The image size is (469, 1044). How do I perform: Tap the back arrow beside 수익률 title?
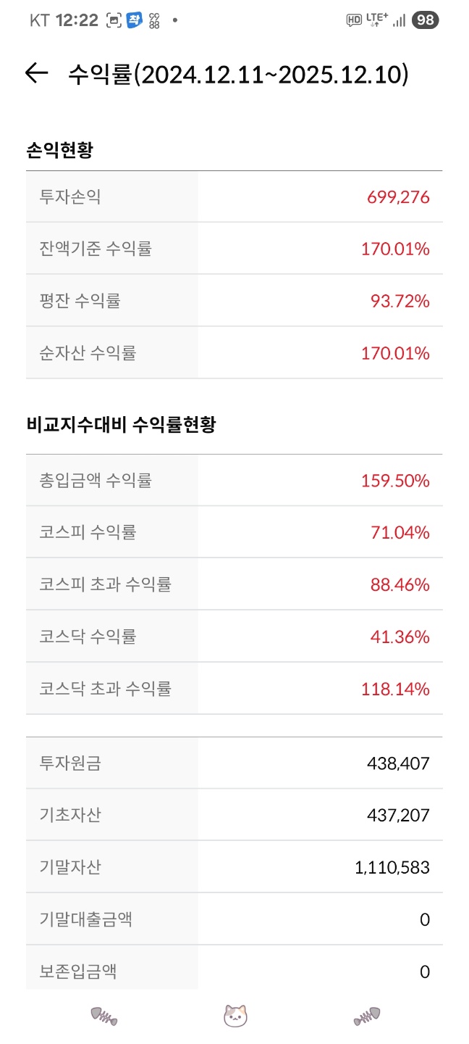coord(36,73)
